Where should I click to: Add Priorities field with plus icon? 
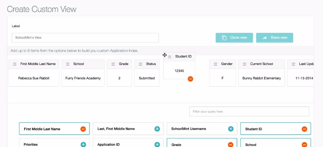point(83,144)
